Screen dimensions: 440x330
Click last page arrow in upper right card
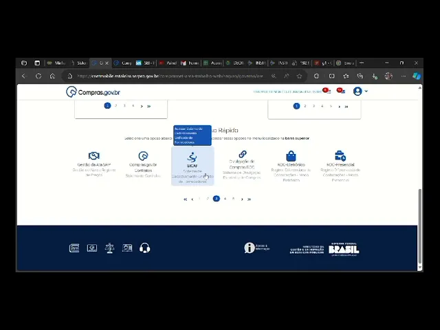(346, 107)
